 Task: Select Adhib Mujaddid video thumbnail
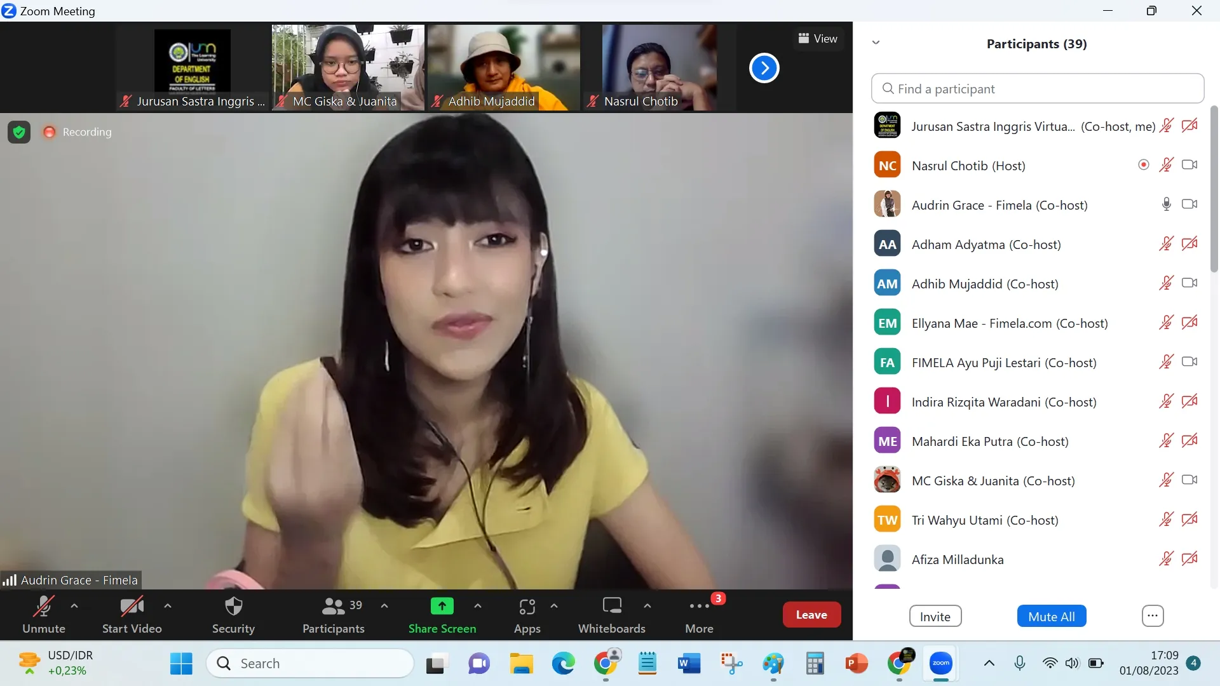pos(503,67)
